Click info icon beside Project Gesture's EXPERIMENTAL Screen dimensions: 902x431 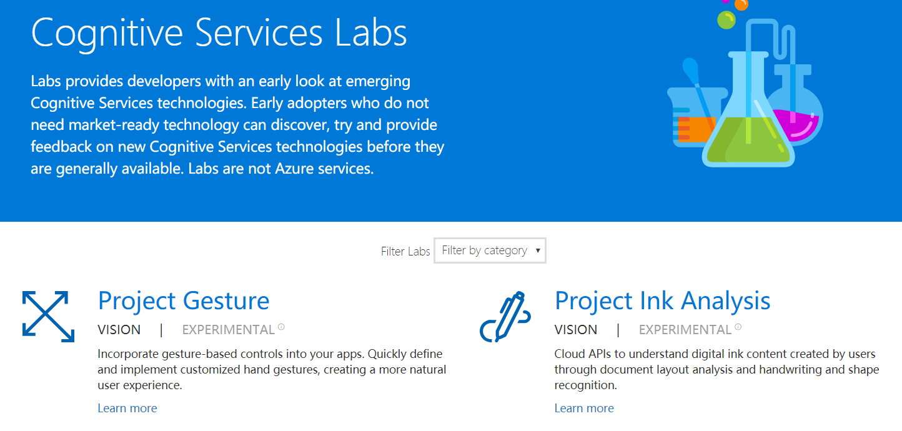(281, 327)
